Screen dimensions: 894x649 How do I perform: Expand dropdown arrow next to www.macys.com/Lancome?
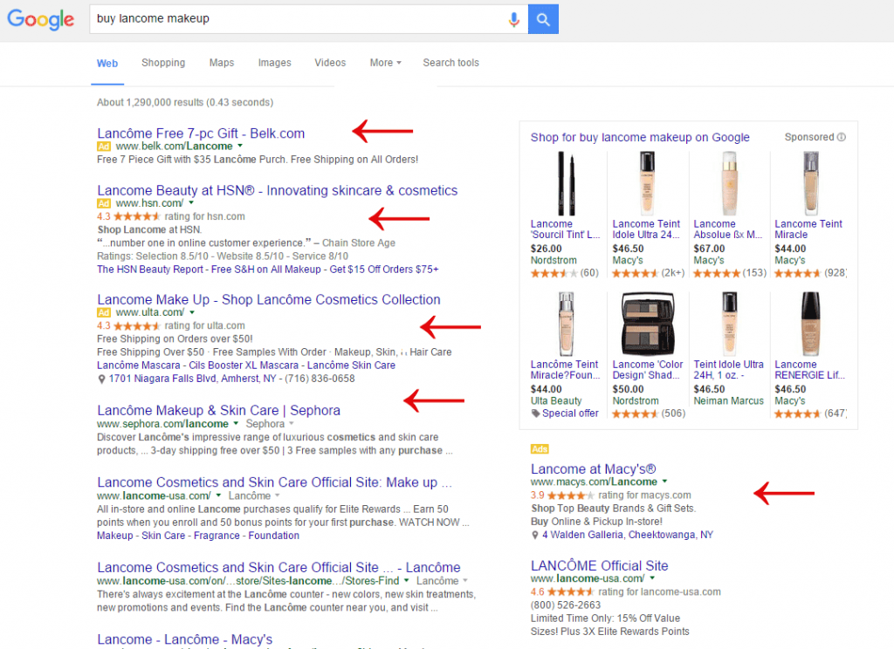664,482
